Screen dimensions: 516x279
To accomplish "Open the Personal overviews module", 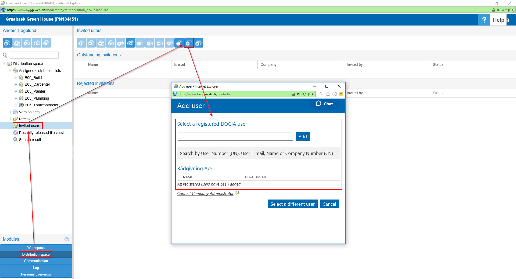I will [36, 274].
